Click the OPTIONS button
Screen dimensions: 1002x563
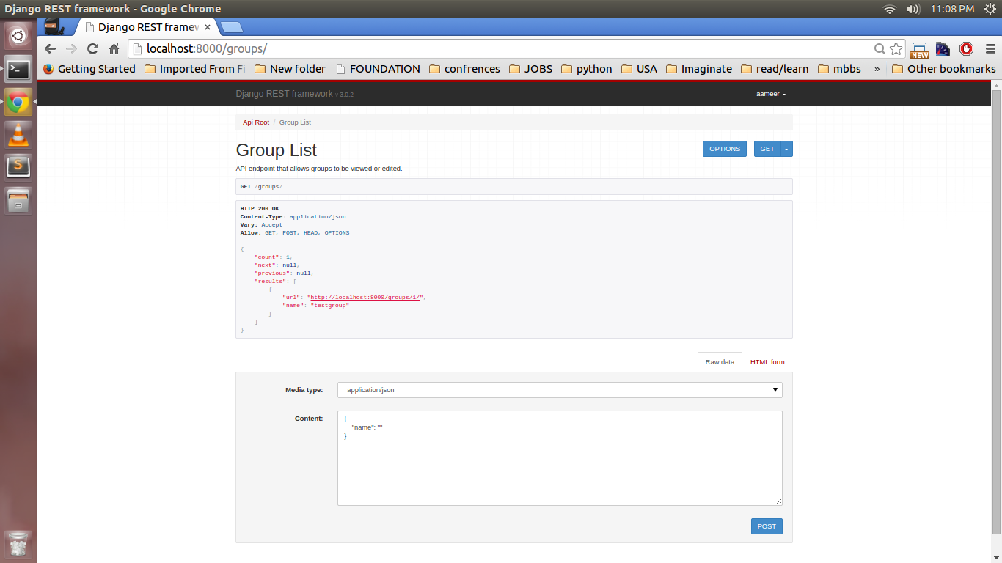[725, 149]
